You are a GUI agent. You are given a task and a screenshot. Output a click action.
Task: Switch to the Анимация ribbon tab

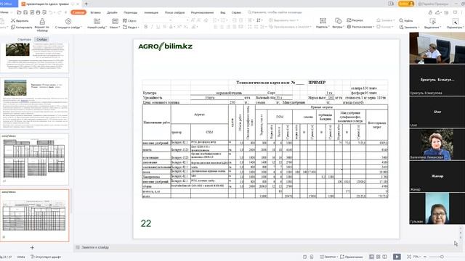[151, 12]
